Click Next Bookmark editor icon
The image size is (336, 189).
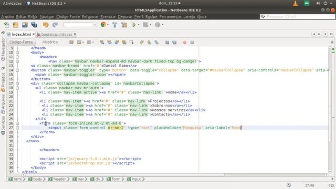point(149,42)
